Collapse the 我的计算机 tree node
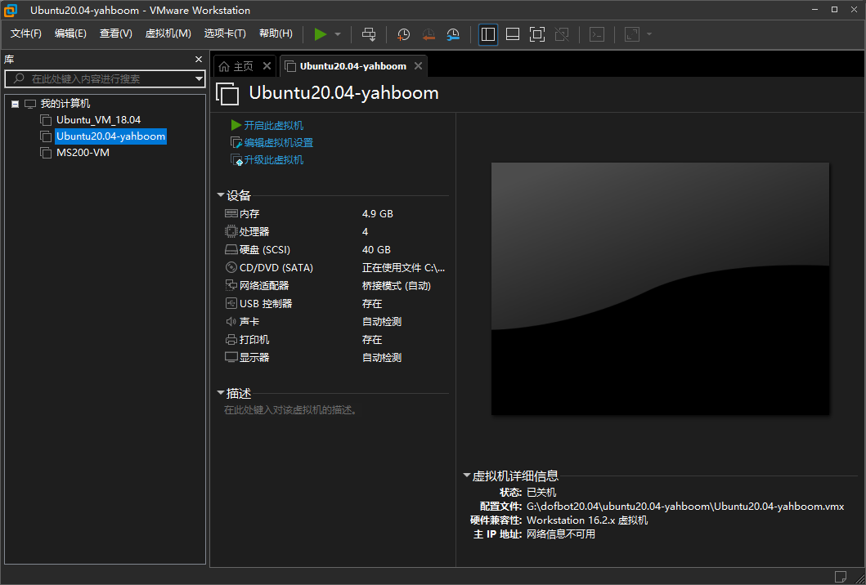The width and height of the screenshot is (866, 585). tap(16, 104)
